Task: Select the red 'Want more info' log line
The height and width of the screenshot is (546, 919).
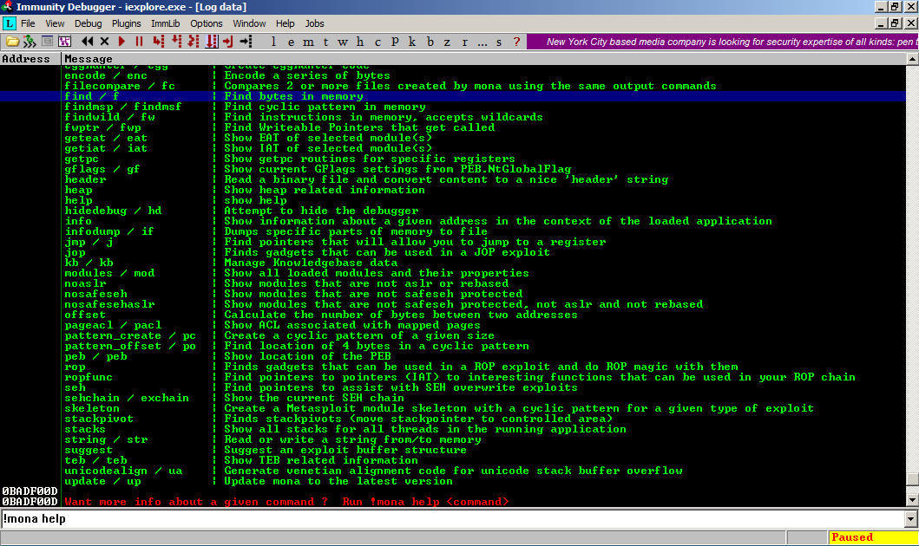Action: [452, 502]
